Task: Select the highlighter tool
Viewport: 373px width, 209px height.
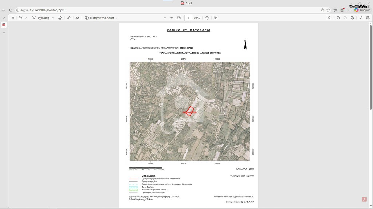Action: (21, 18)
